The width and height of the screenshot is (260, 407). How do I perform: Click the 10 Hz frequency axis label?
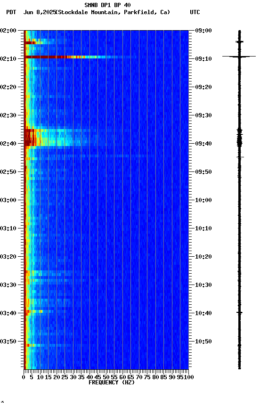(40, 377)
